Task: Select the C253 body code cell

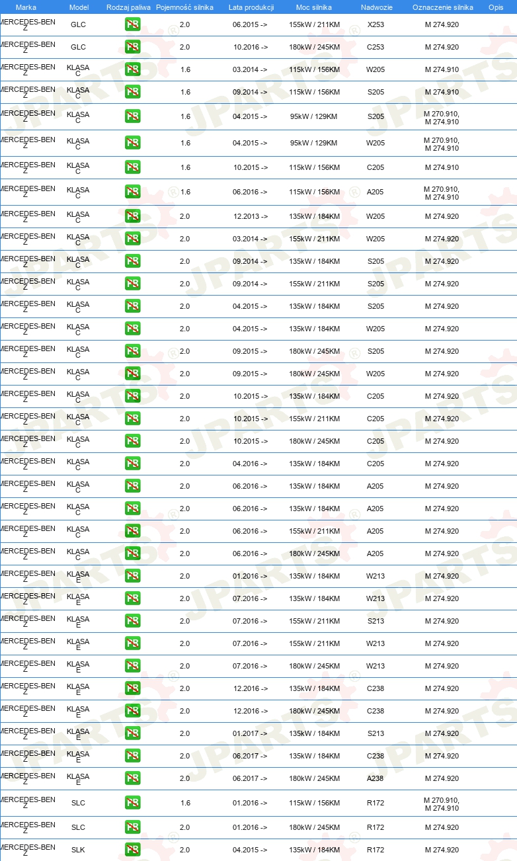Action: 376,48
